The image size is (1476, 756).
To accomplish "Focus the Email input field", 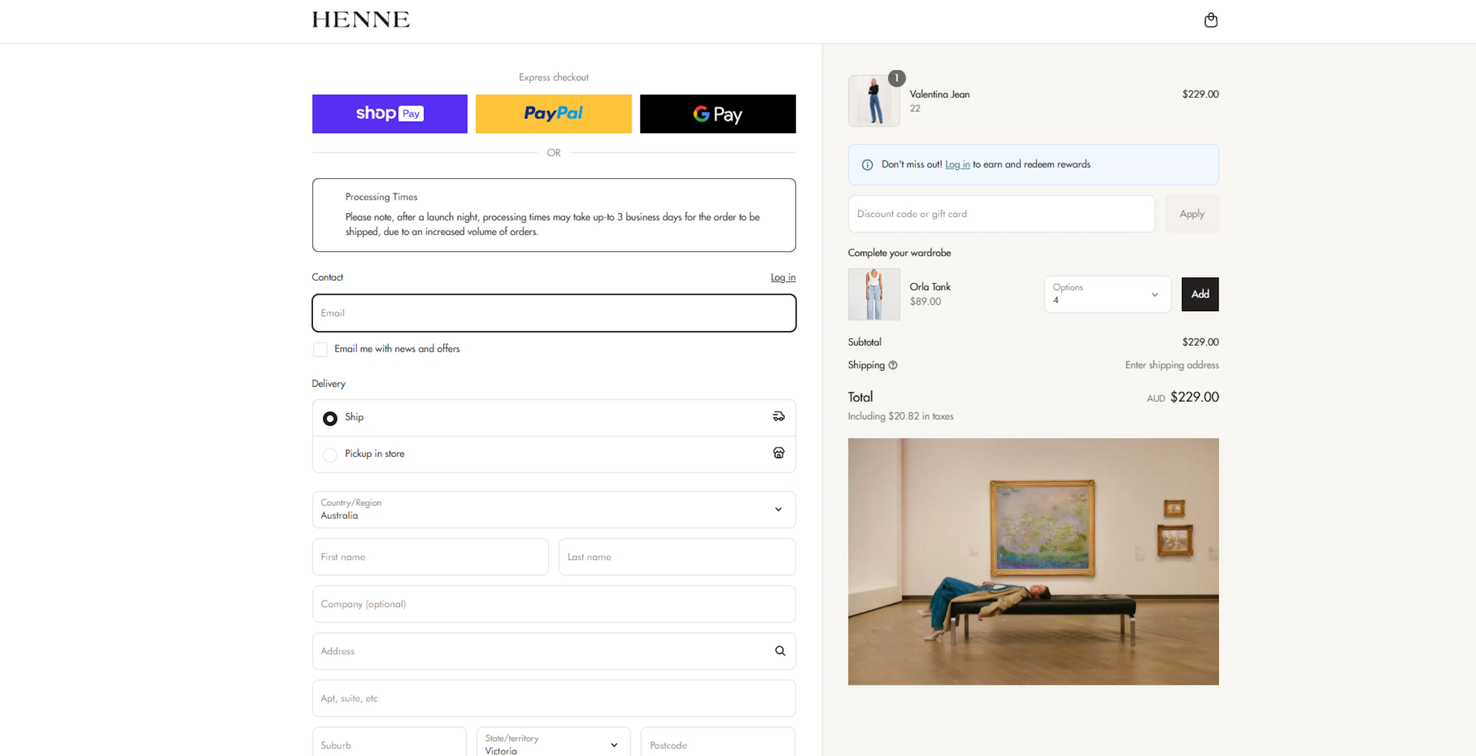I will pyautogui.click(x=553, y=313).
